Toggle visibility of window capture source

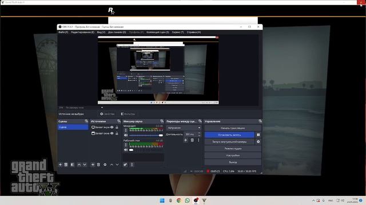tap(112, 133)
